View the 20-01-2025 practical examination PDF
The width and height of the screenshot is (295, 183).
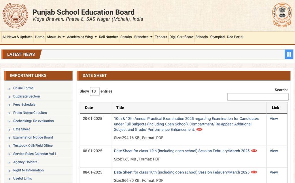(274, 119)
